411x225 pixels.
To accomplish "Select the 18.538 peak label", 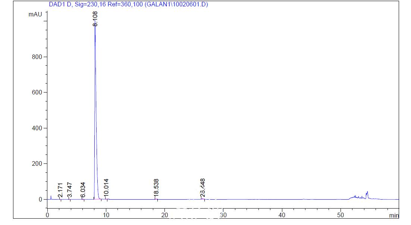I will coord(156,188).
